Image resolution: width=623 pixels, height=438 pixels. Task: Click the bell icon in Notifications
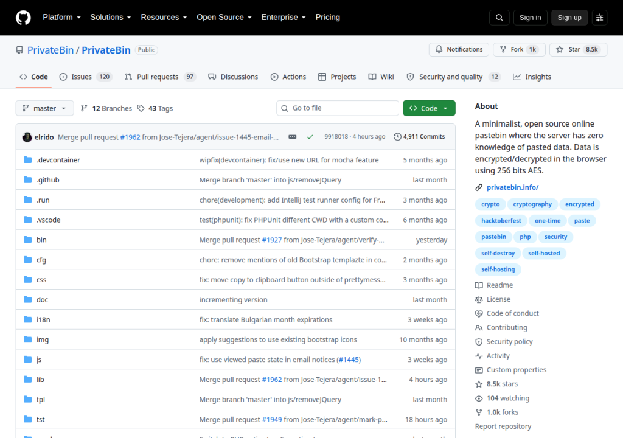pyautogui.click(x=439, y=49)
